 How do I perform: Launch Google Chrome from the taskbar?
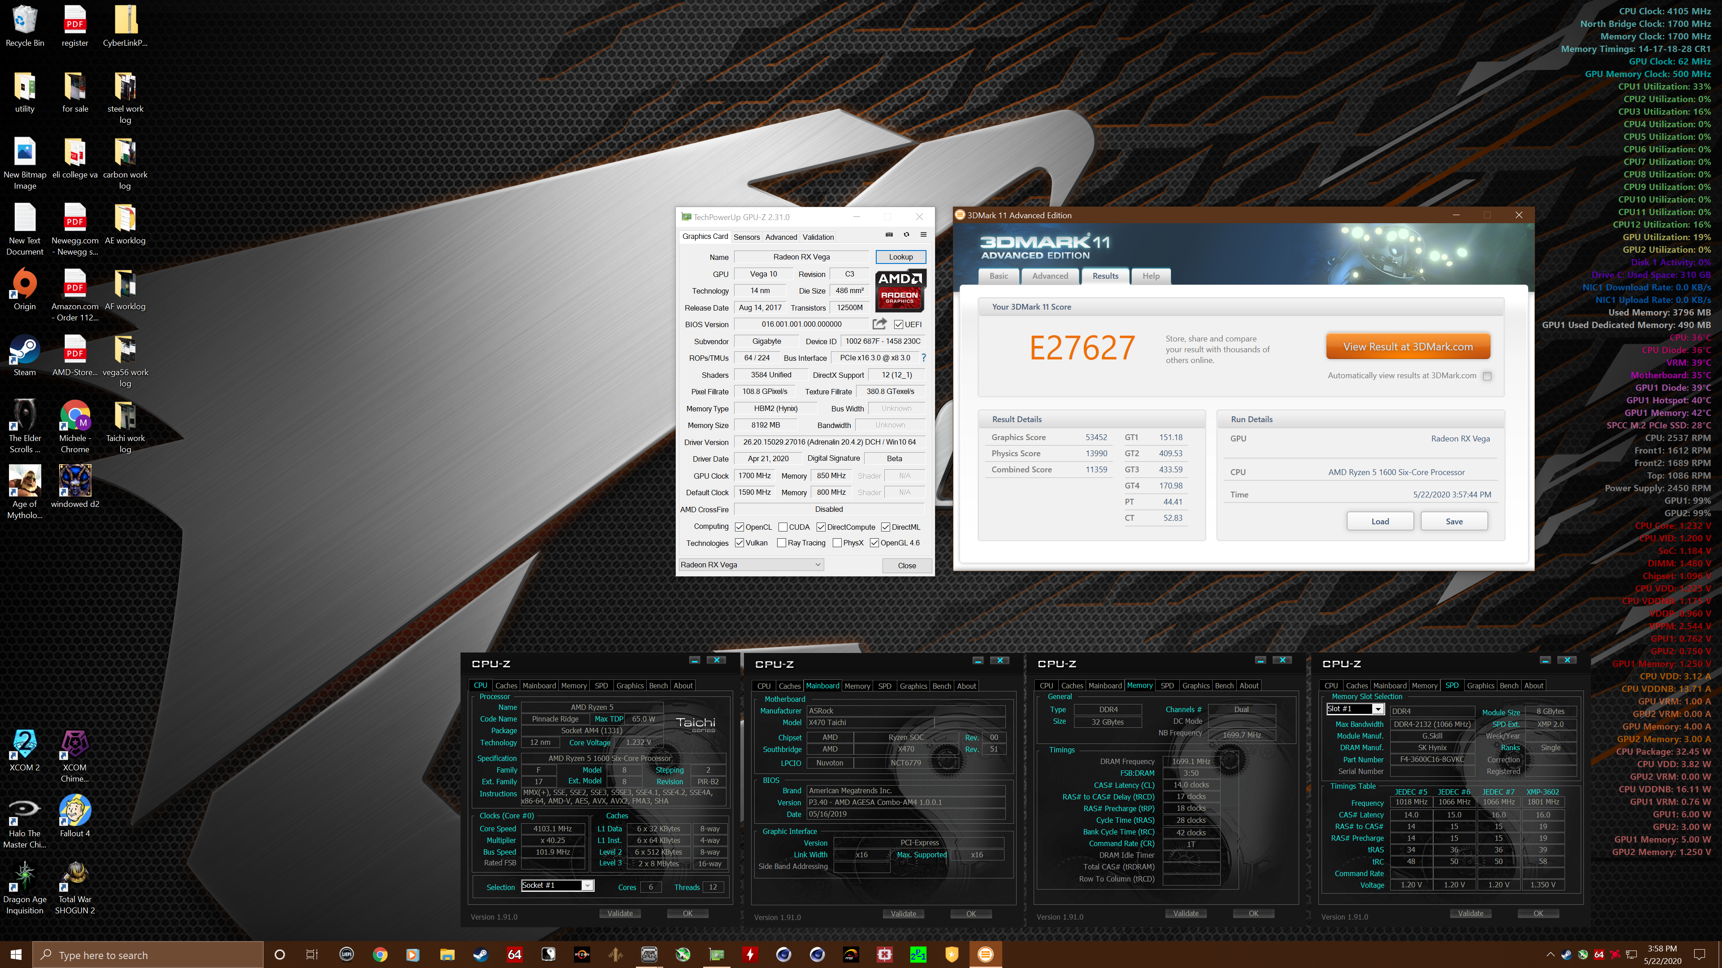click(x=380, y=955)
